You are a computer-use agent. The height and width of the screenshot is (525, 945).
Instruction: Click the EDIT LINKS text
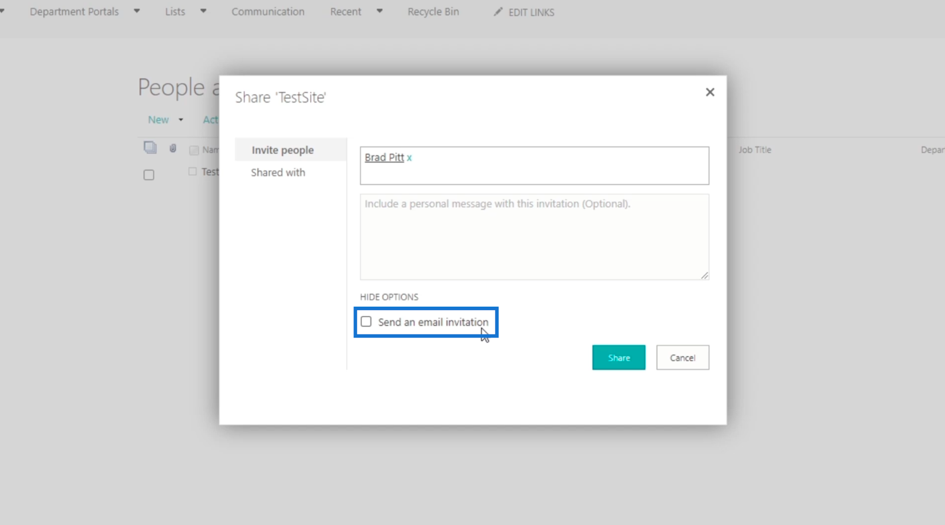coord(532,12)
